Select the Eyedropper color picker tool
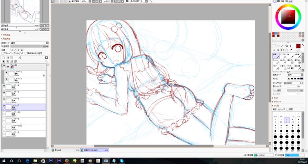 (290, 50)
